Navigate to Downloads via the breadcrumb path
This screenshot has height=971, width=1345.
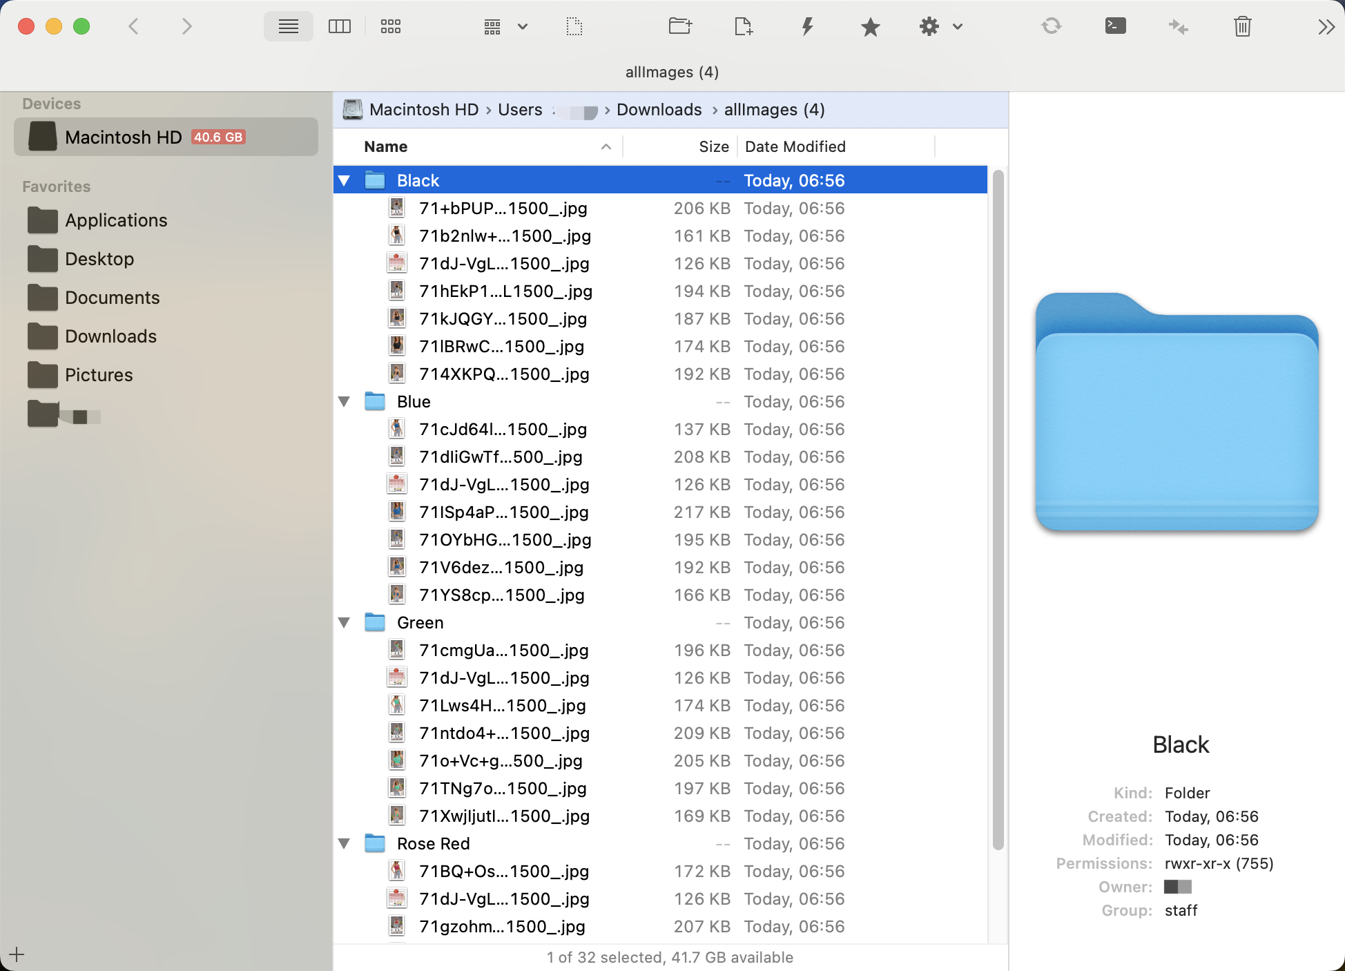[659, 110]
